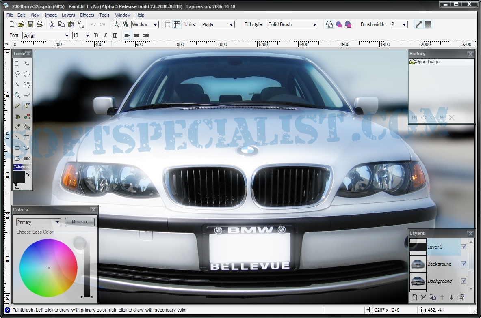Uncheck visibility of non-italic Background layer
The height and width of the screenshot is (318, 481).
pos(464,264)
